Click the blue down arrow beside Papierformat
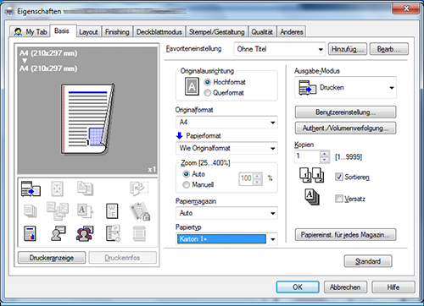 [180, 136]
